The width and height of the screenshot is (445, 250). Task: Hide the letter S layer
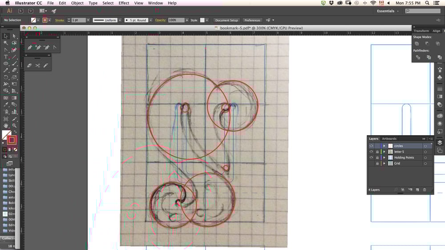click(x=371, y=152)
